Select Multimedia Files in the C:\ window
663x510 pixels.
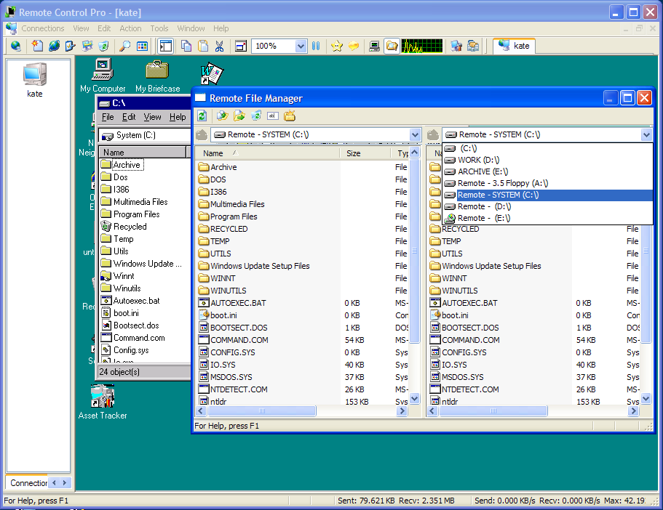click(135, 202)
